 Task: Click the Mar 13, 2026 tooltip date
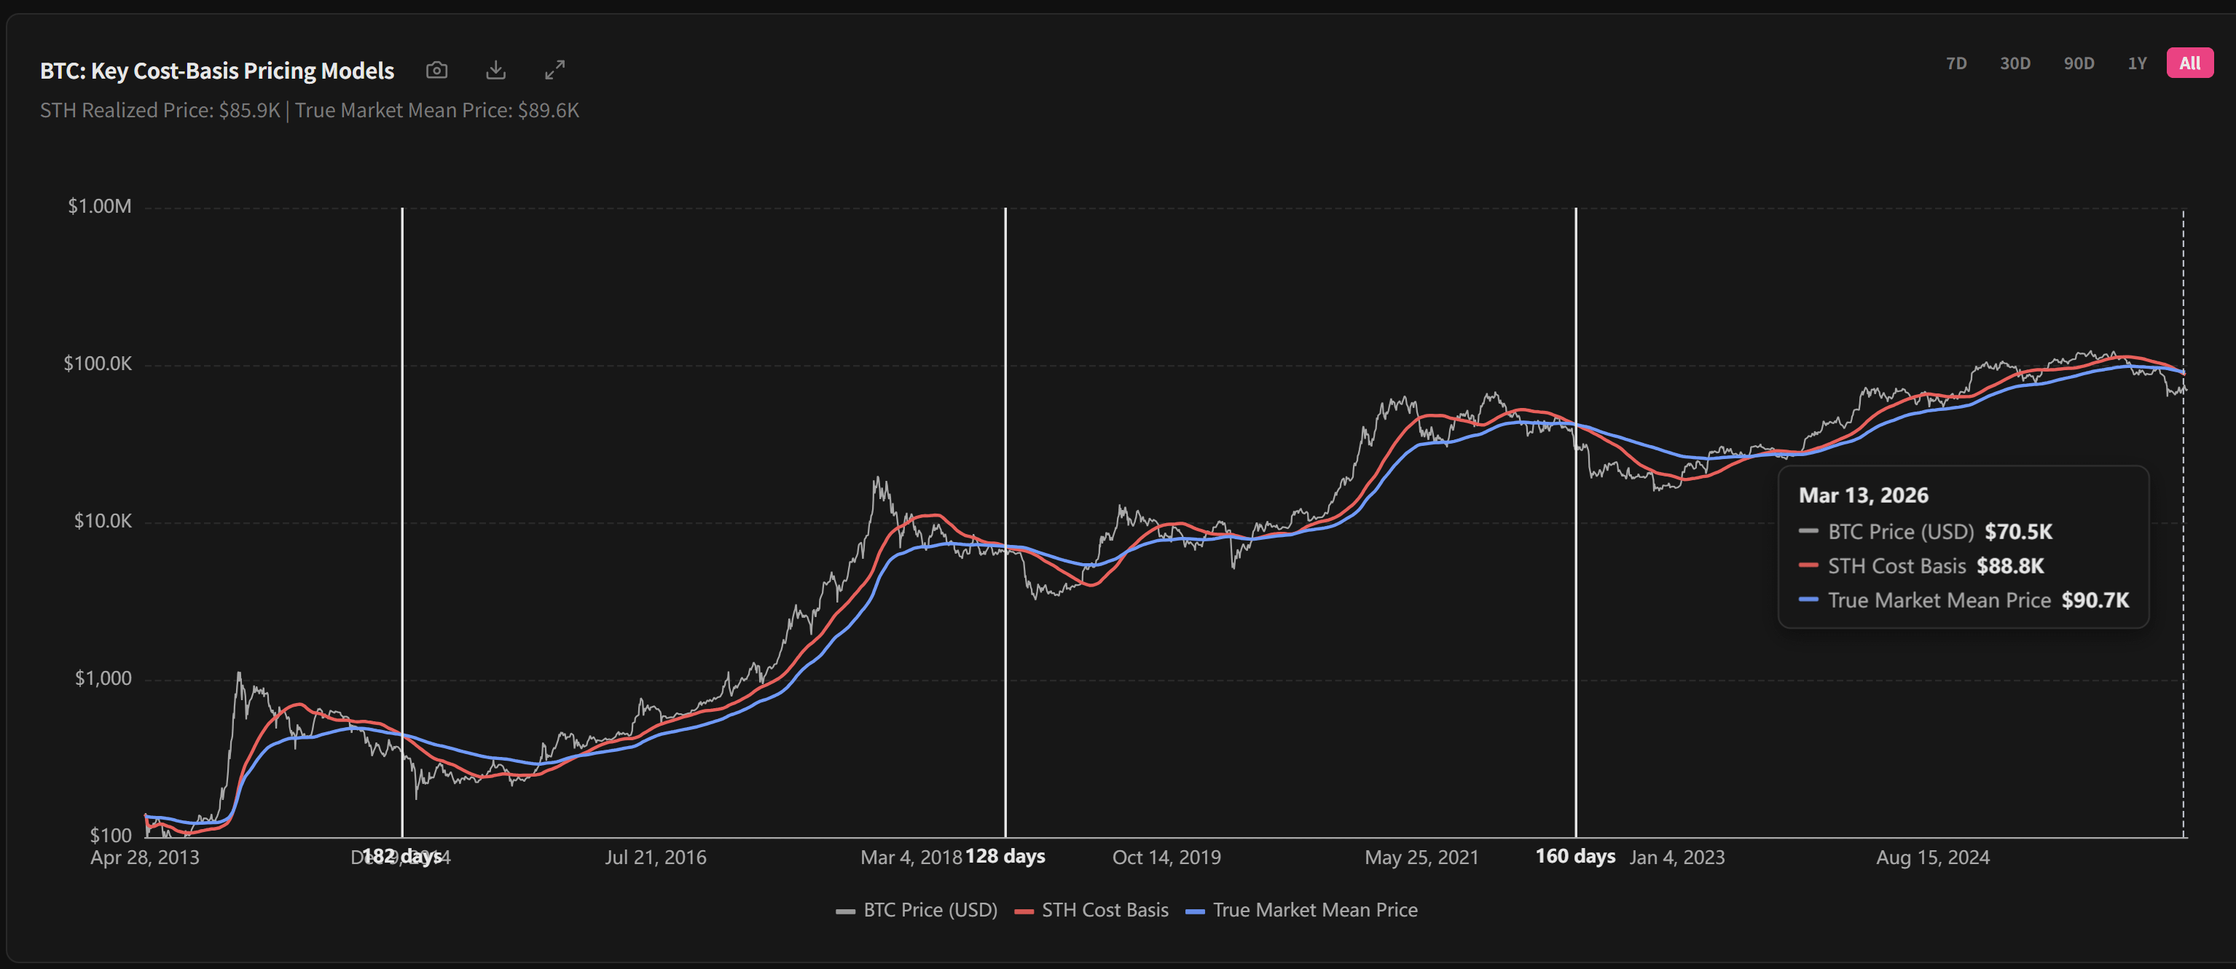[1863, 495]
